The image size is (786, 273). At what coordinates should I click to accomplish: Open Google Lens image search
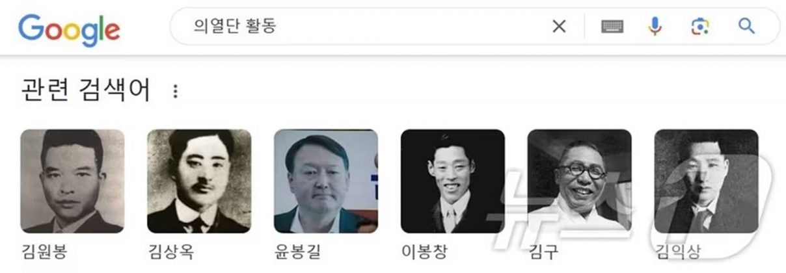click(x=699, y=26)
